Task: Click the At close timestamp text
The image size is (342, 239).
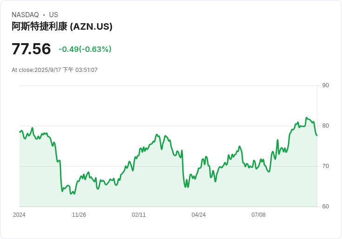Action: (54, 70)
